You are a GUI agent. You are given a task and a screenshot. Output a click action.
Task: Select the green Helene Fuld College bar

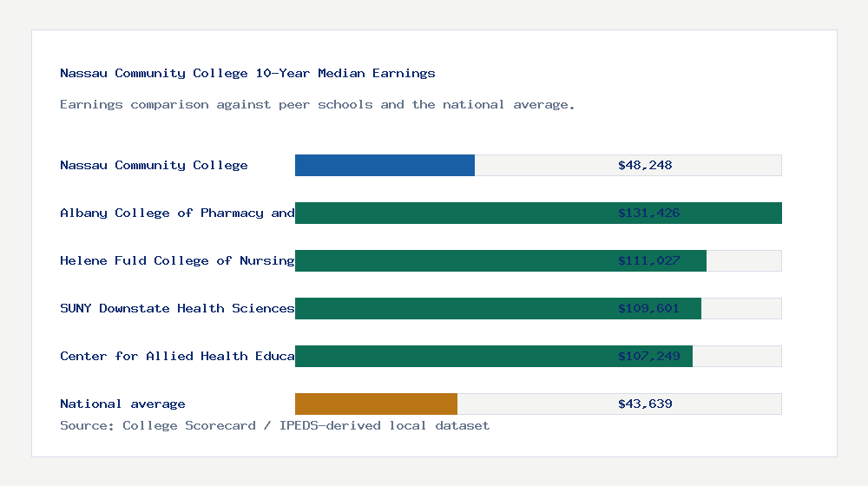(x=501, y=260)
